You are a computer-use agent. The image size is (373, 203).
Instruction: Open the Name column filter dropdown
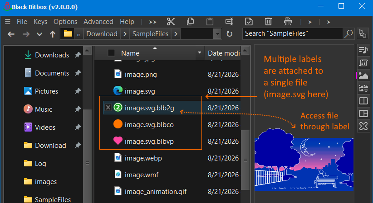click(x=200, y=52)
